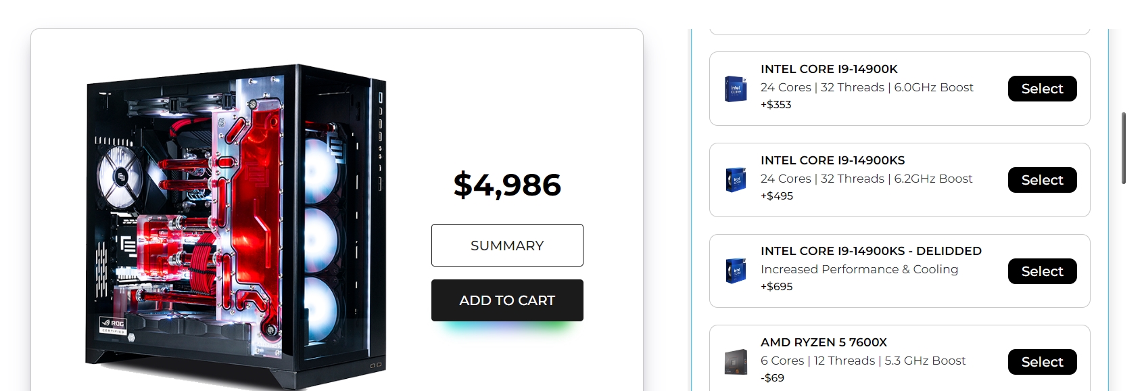The height and width of the screenshot is (391, 1144).
Task: Click the Intel Core i9-14900K processor icon
Action: [x=736, y=89]
